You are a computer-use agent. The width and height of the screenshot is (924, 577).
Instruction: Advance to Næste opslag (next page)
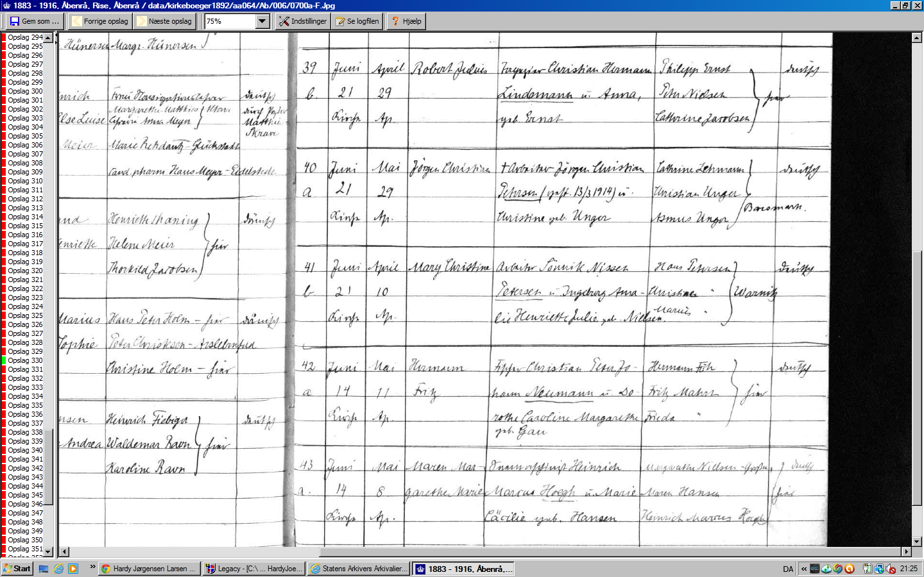pyautogui.click(x=164, y=21)
